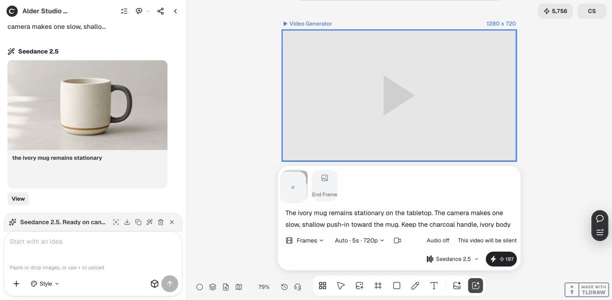Click the View button under mug card

[x=18, y=199]
